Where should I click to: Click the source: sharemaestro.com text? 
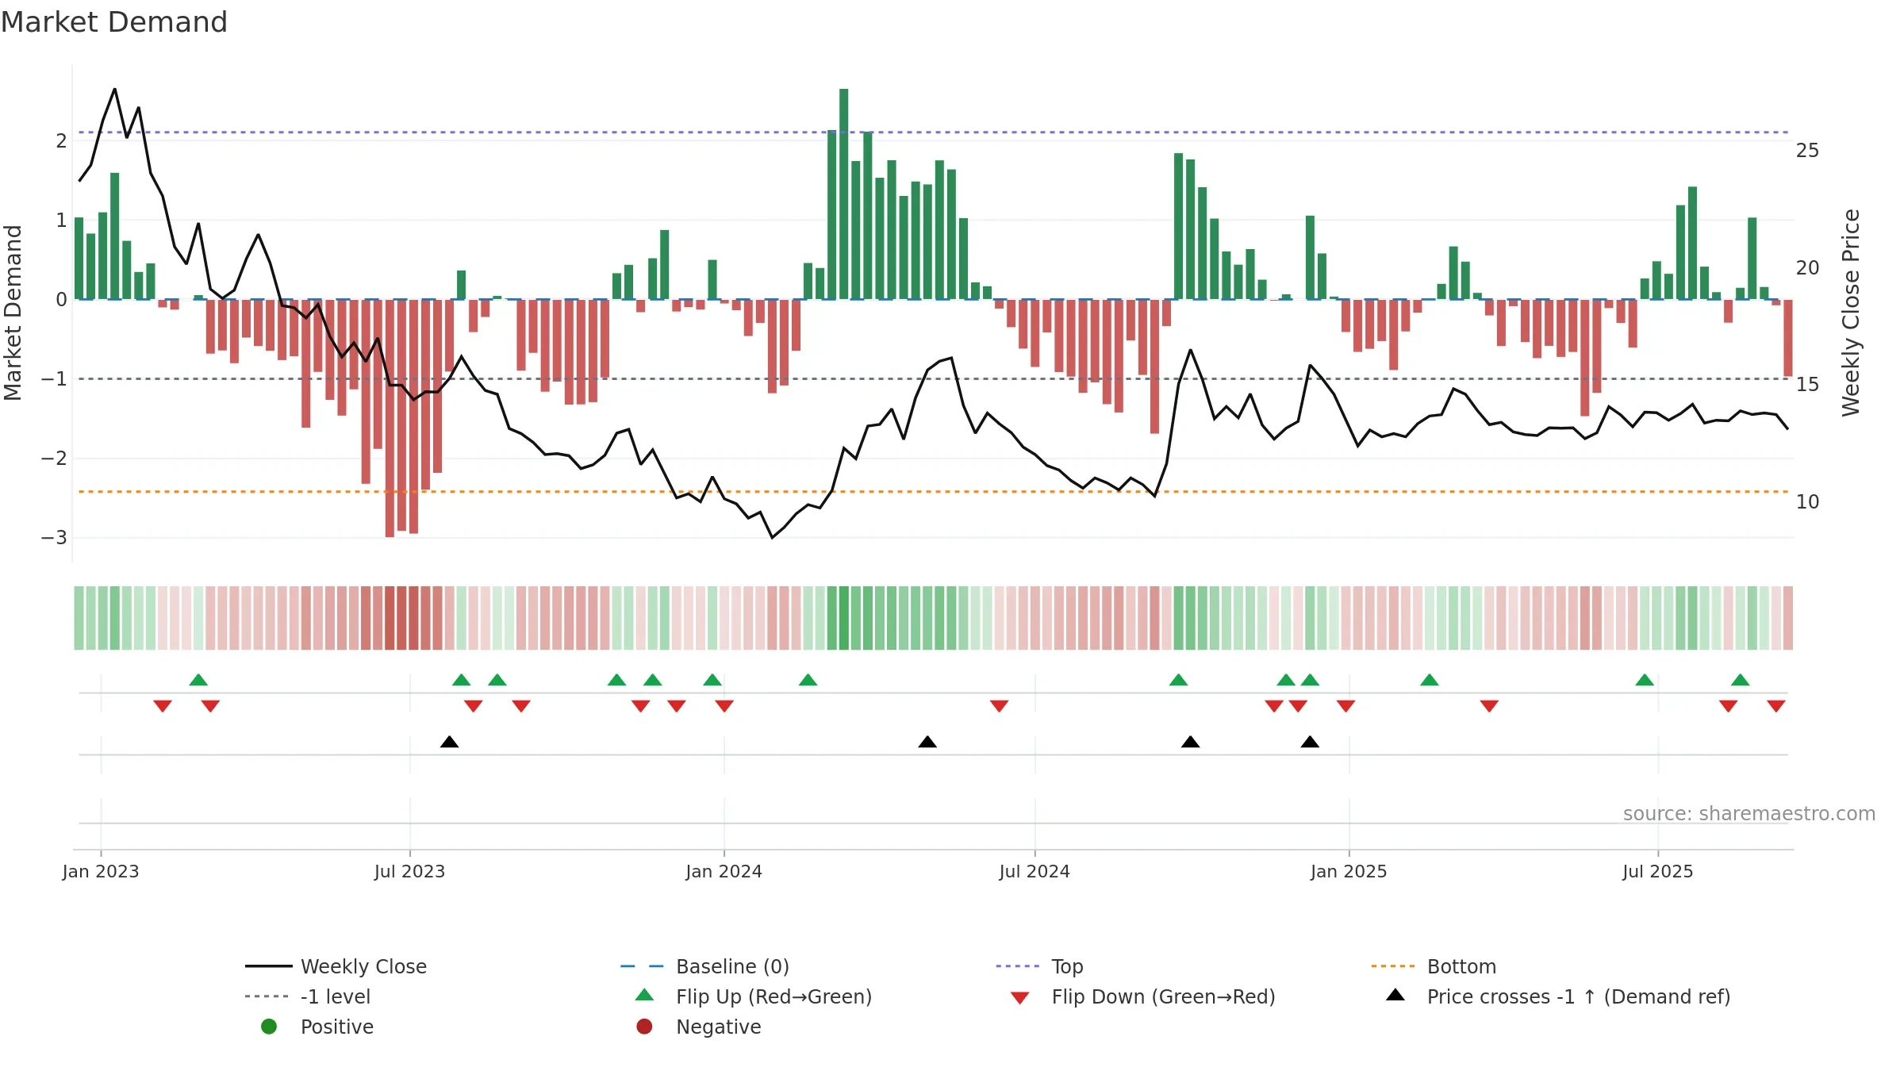point(1749,813)
